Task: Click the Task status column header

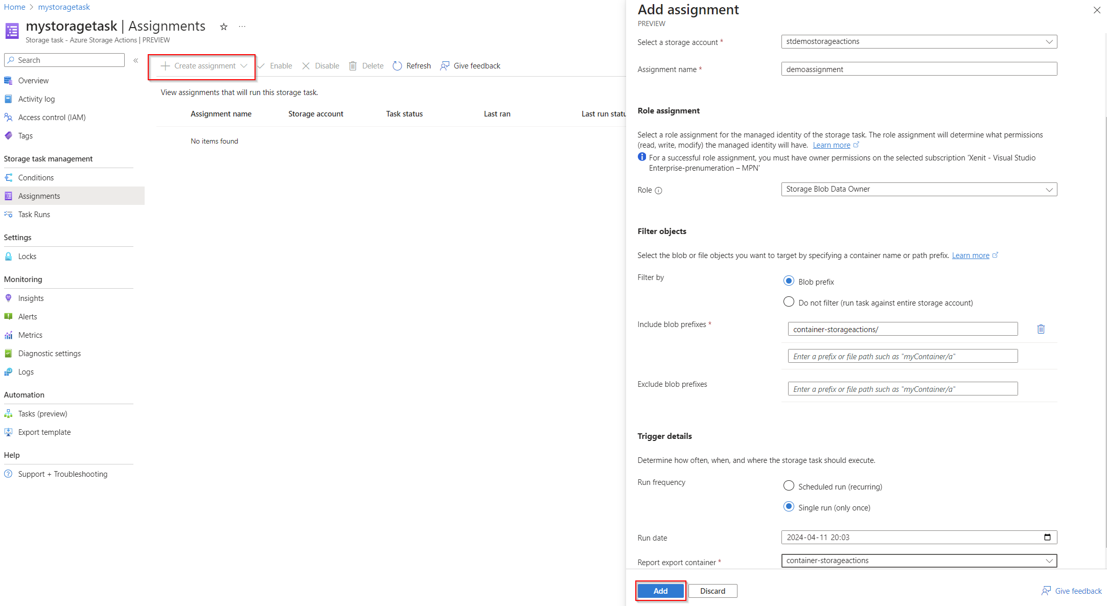Action: pyautogui.click(x=404, y=114)
